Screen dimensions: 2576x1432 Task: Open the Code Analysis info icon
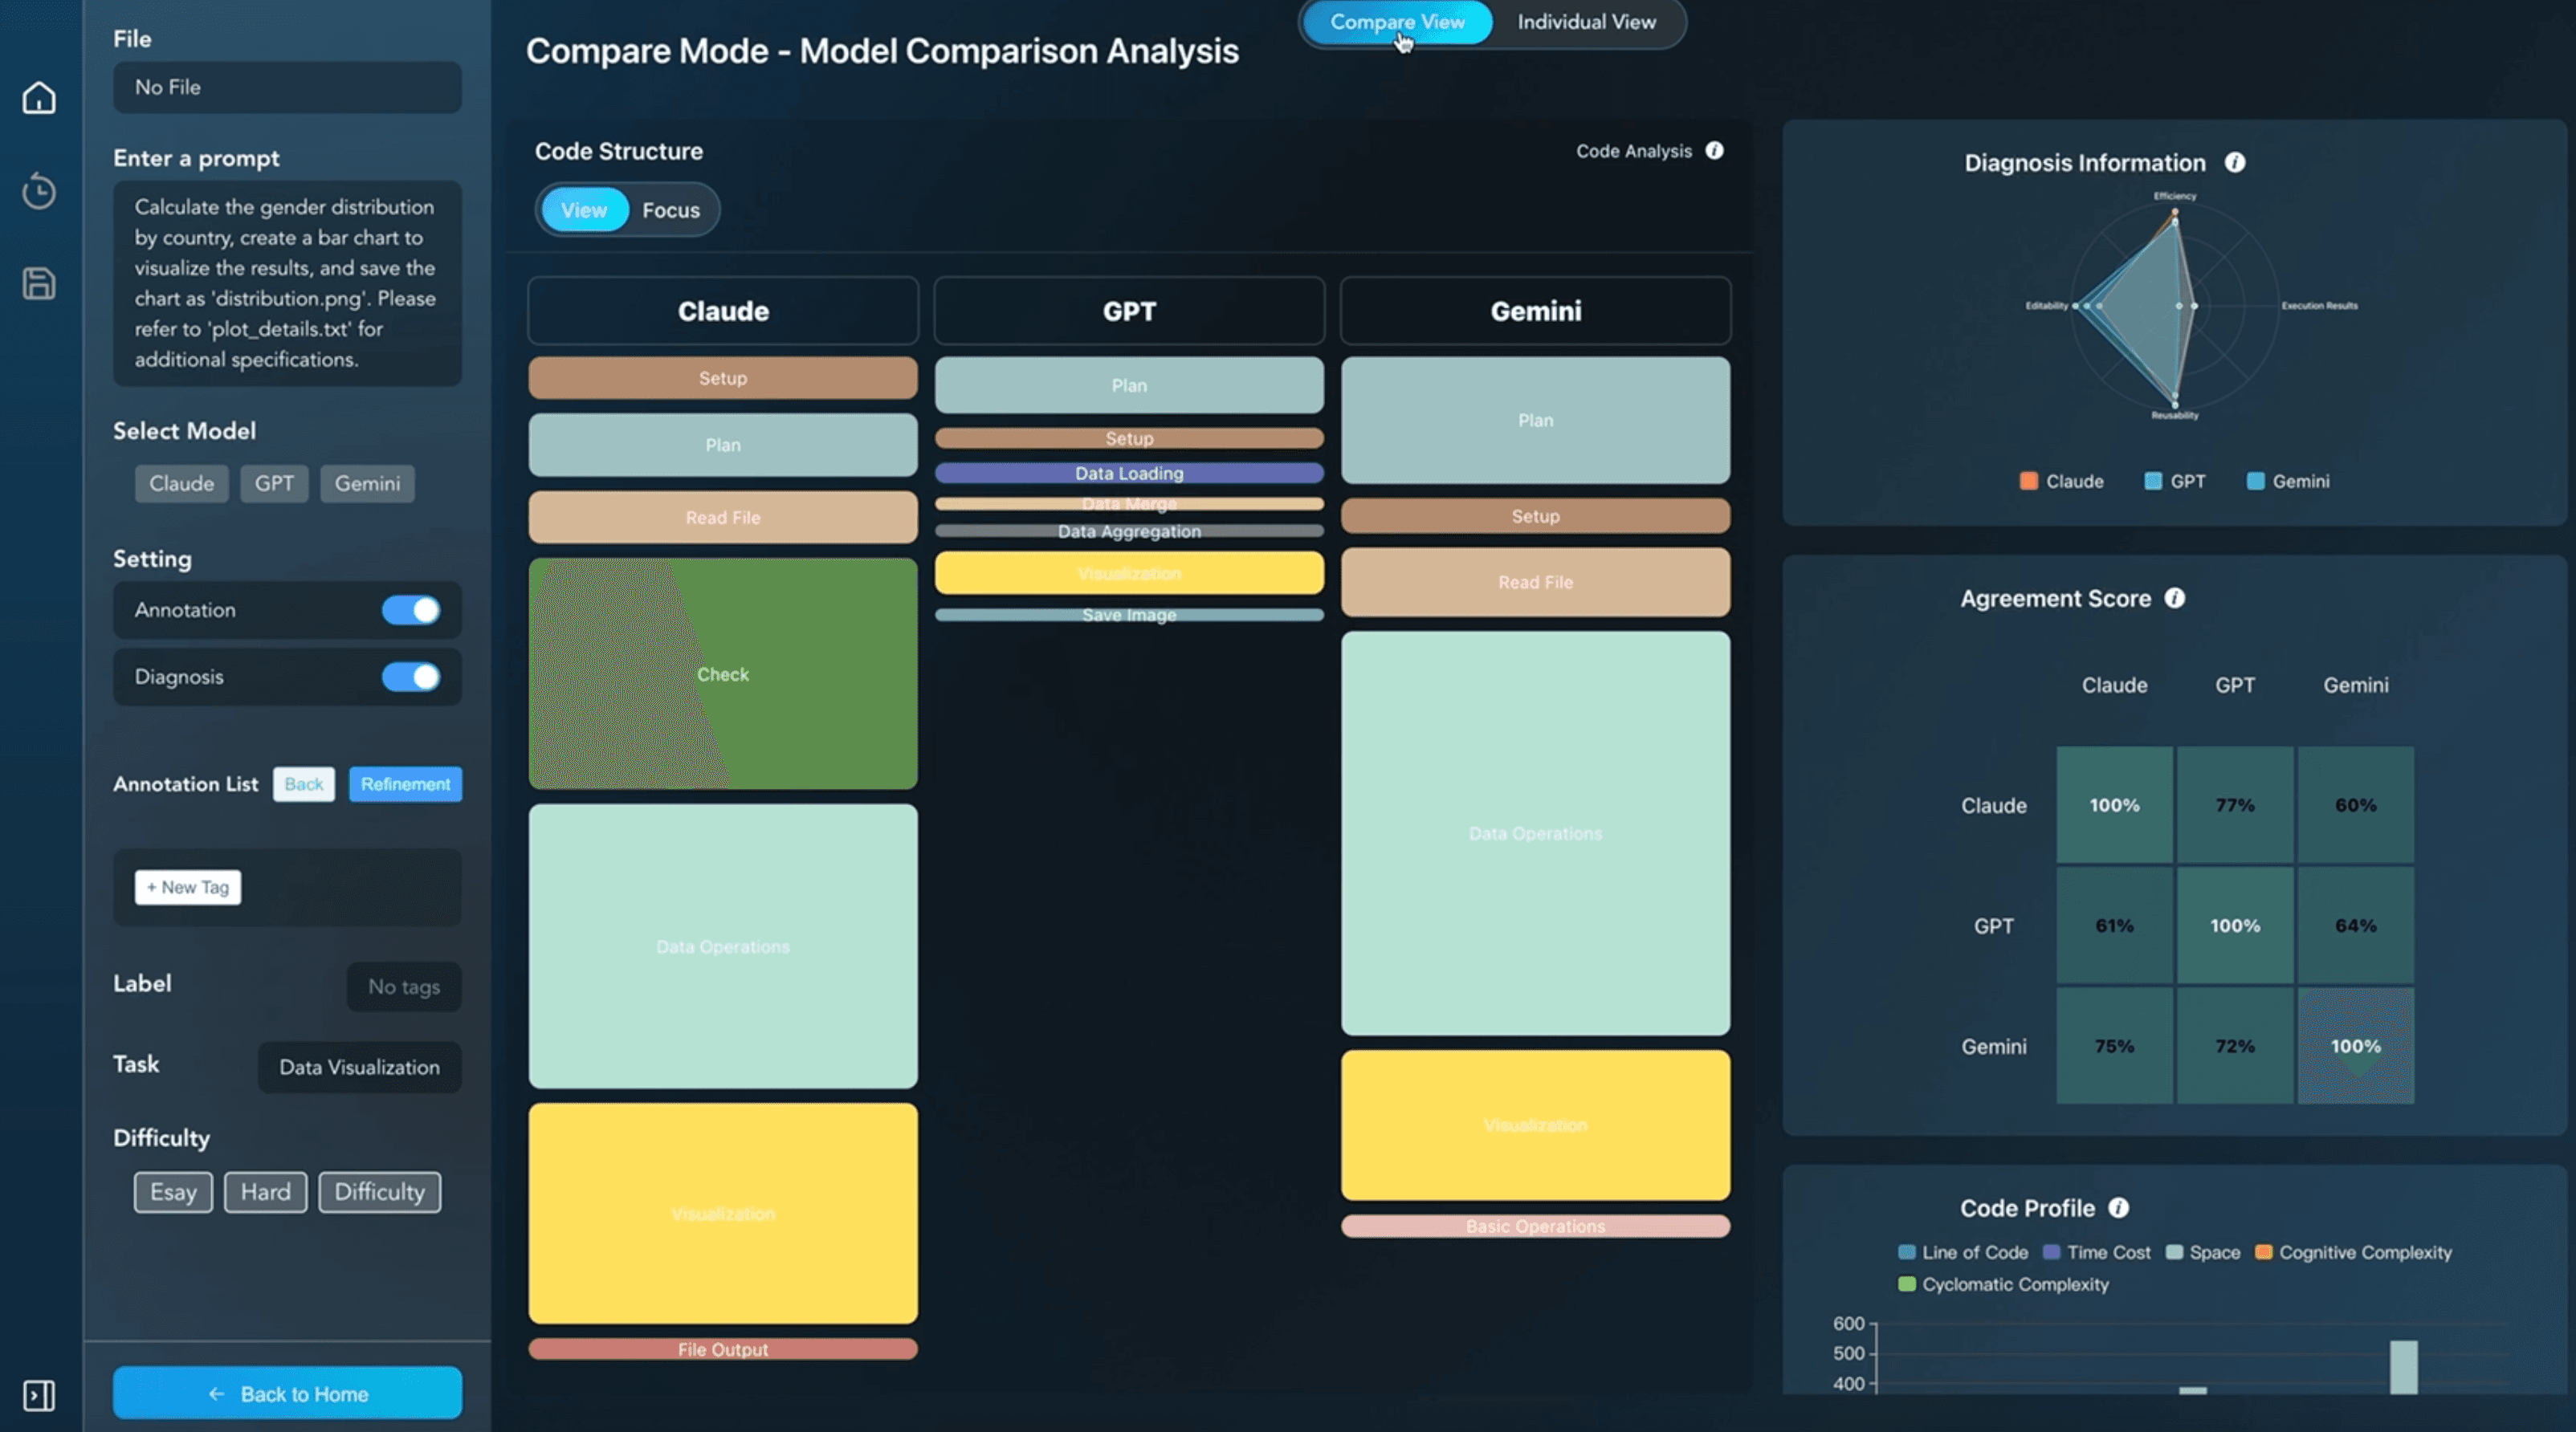click(1714, 151)
